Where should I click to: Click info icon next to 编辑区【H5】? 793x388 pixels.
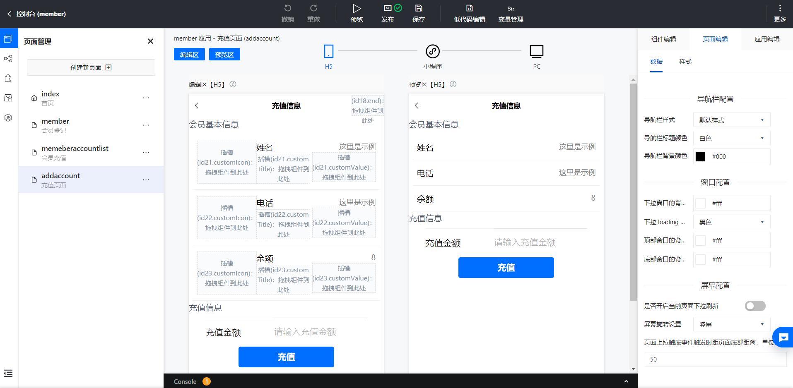click(233, 84)
